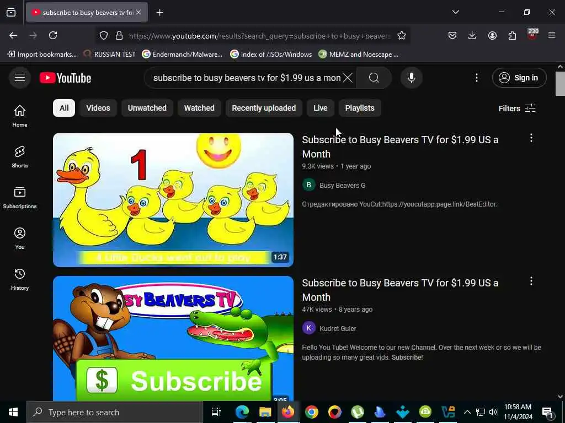565x423 pixels.
Task: Focus the Firefox URL address bar
Action: coord(259,36)
